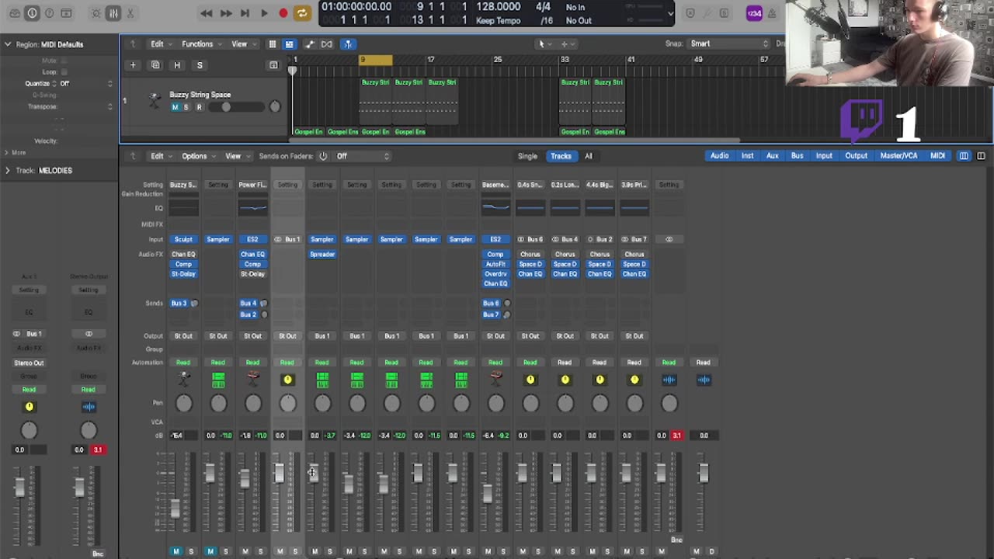
Task: Open the Region MIDI Defaults disclosure triangle
Action: tap(8, 44)
